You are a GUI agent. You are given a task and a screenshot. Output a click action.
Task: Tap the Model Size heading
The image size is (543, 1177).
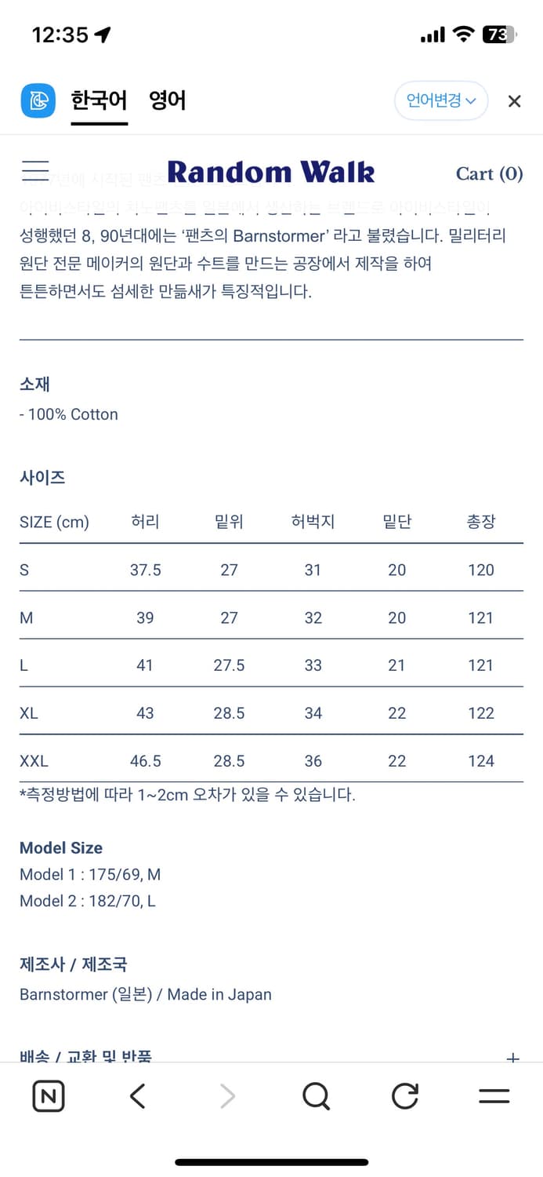click(x=61, y=847)
